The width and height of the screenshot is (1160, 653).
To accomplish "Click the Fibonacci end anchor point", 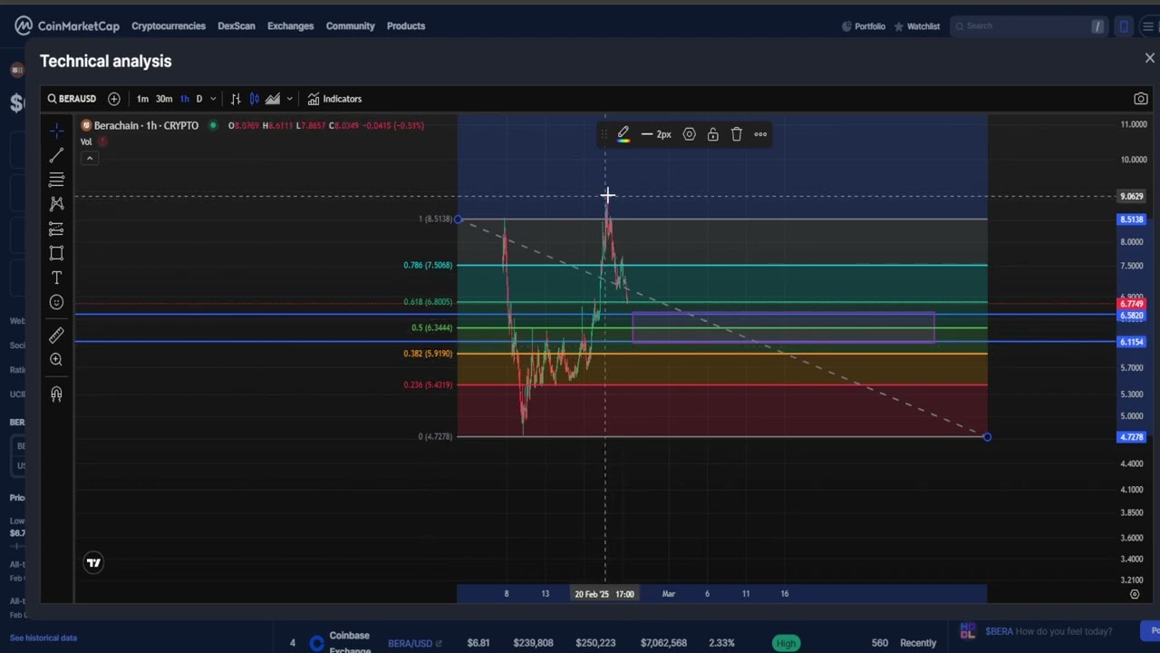I will pyautogui.click(x=987, y=437).
